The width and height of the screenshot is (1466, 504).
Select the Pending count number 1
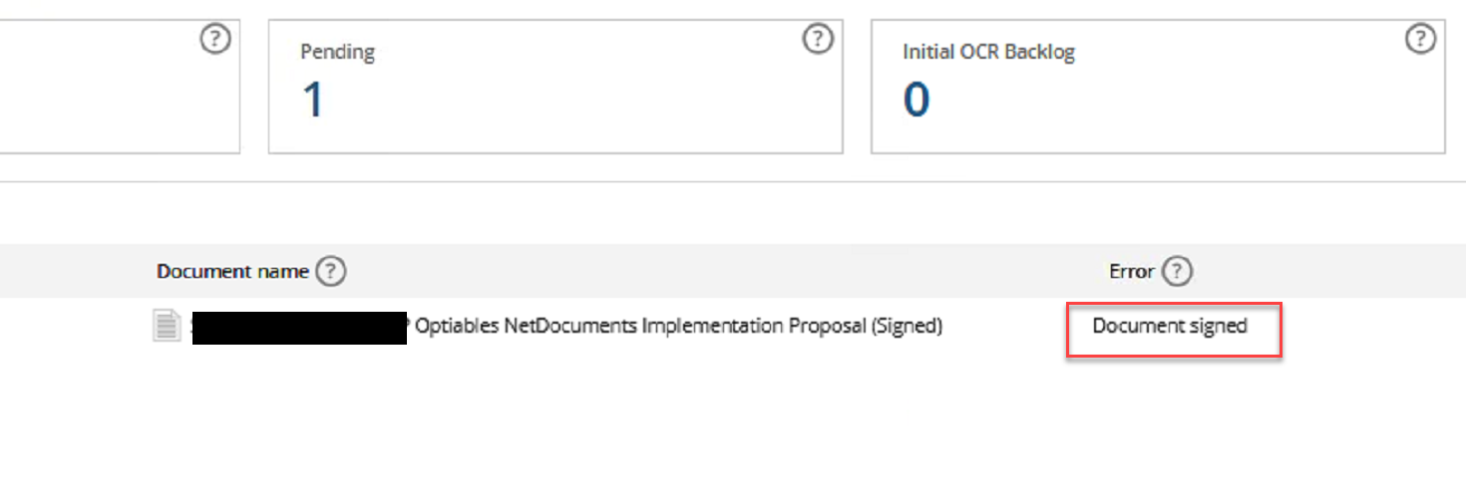[x=313, y=101]
